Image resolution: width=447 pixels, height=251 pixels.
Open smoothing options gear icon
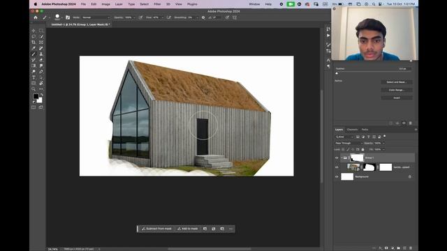coord(203,17)
